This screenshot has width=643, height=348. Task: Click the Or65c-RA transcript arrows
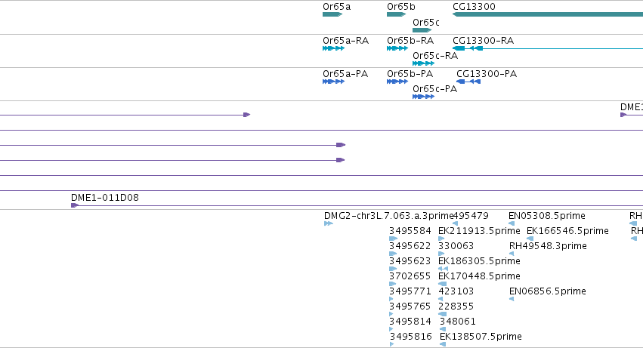pos(423,63)
